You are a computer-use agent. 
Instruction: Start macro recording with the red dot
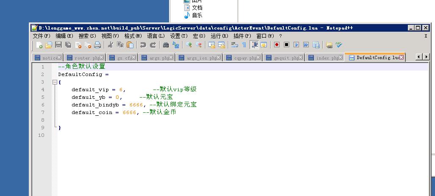[277, 45]
